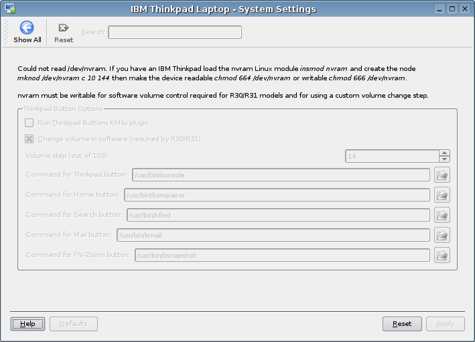Increase volume step with up arrow
This screenshot has width=475, height=342.
click(x=444, y=153)
